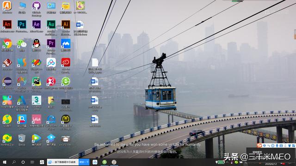Screen dimensions: 296x166
Task: Launch Eclipse IDE from the desktop
Action: pos(7,82)
